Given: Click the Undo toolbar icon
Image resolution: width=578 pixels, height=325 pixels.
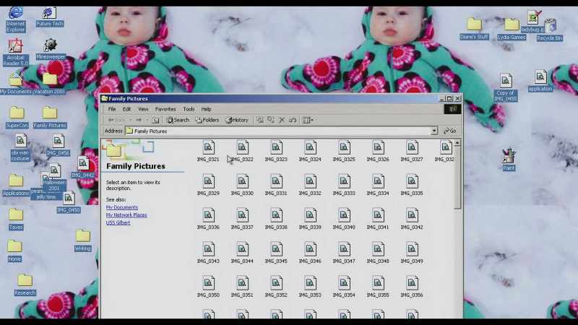Looking at the screenshot, I should click(293, 120).
